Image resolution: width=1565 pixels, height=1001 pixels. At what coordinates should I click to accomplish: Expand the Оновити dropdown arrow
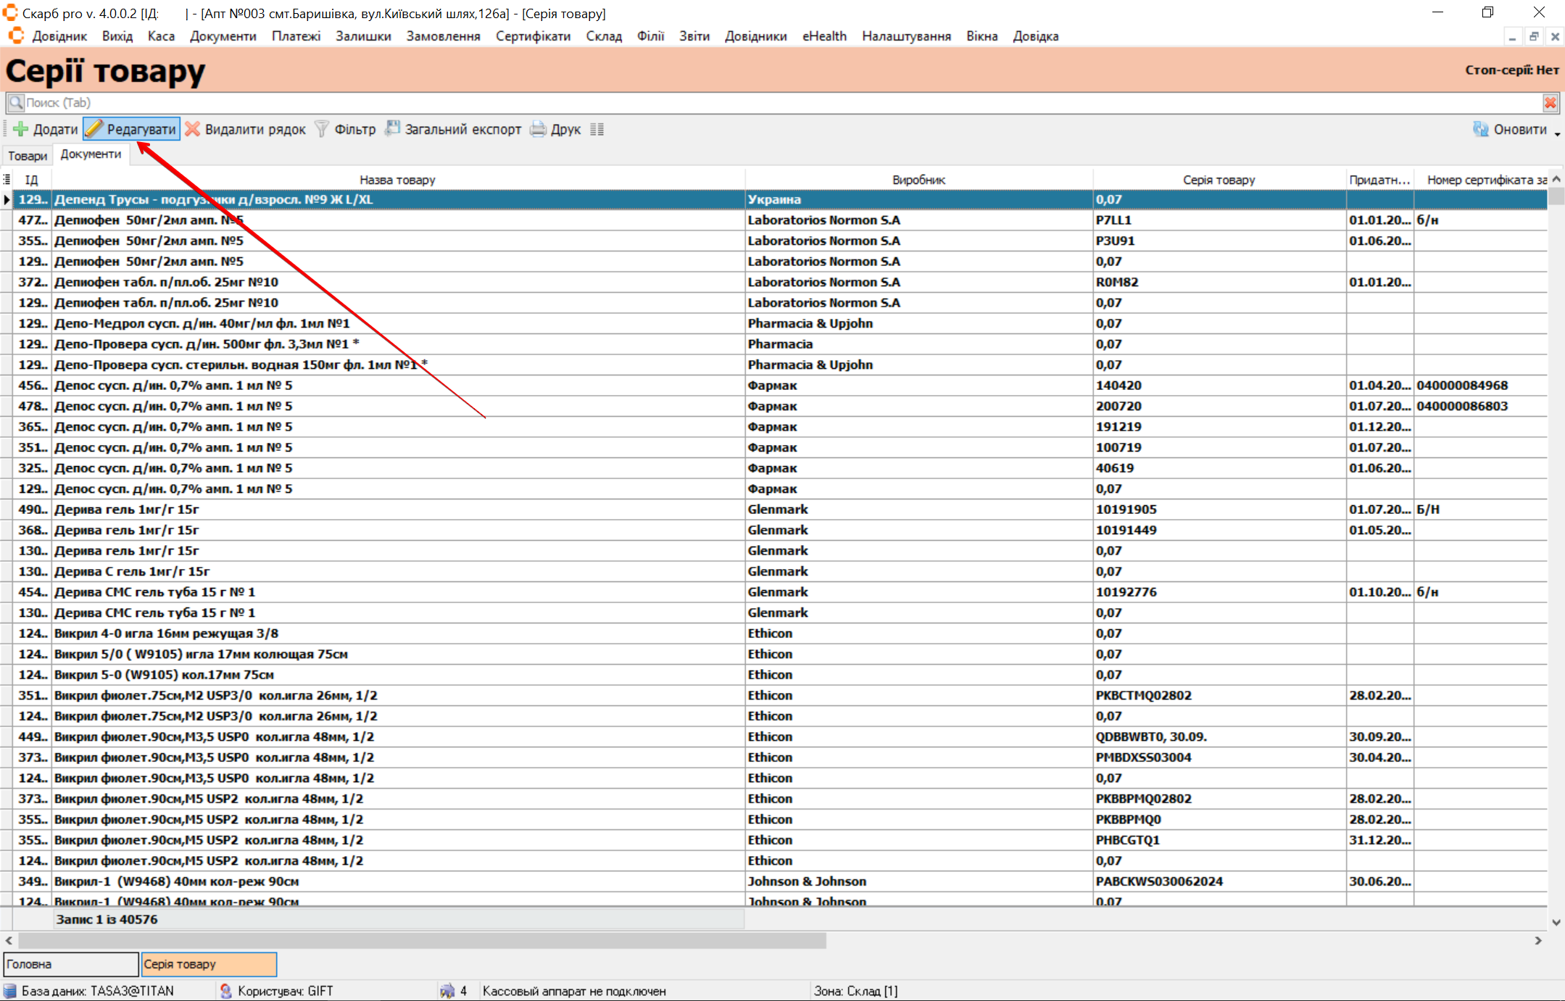1557,133
